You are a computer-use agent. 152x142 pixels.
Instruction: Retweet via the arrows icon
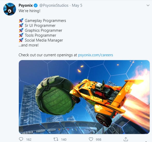tap(56, 139)
